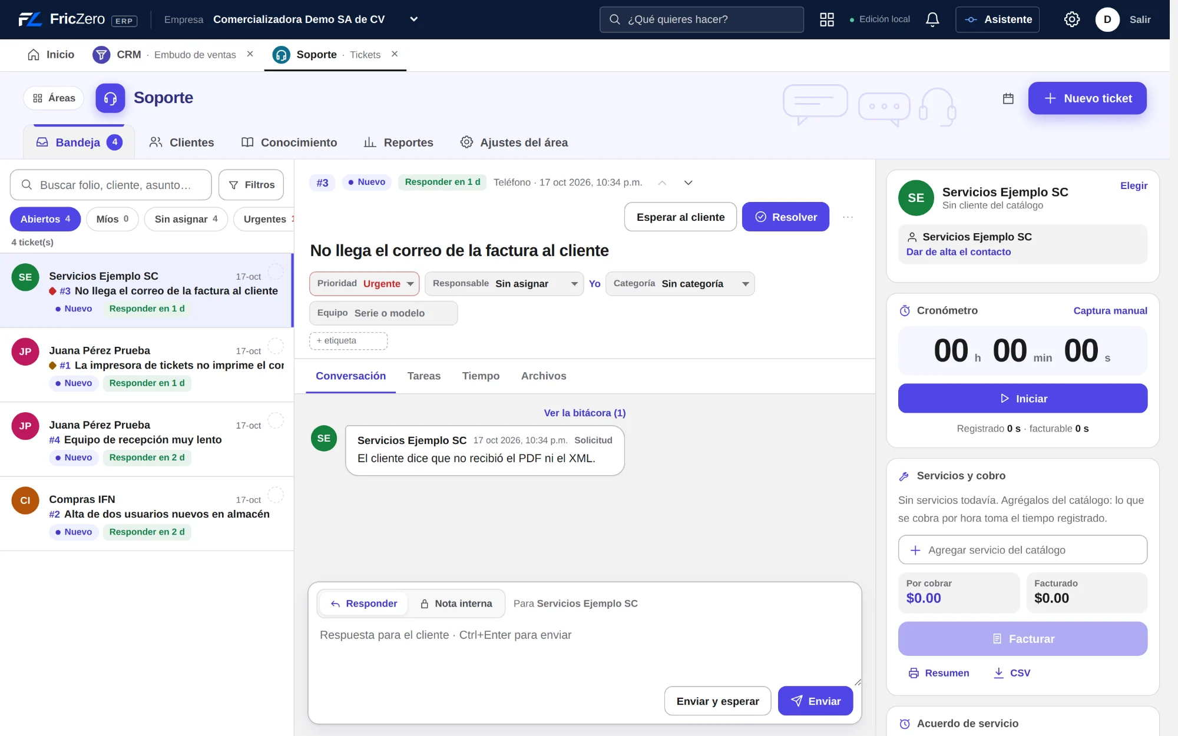
Task: Filter by Sin asignar chip
Action: [x=186, y=219]
